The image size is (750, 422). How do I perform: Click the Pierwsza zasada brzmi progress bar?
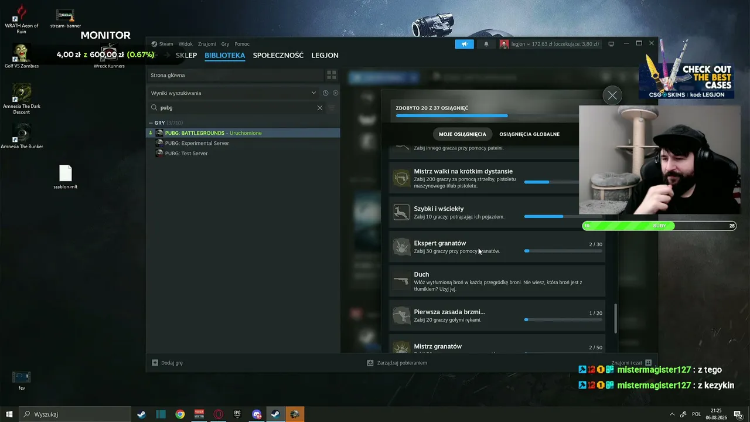[563, 319]
